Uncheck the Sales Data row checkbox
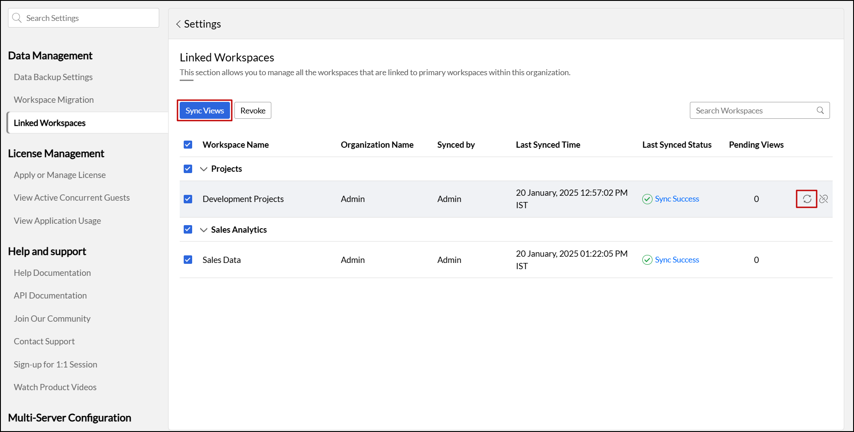Screen dimensions: 854x432 188,260
